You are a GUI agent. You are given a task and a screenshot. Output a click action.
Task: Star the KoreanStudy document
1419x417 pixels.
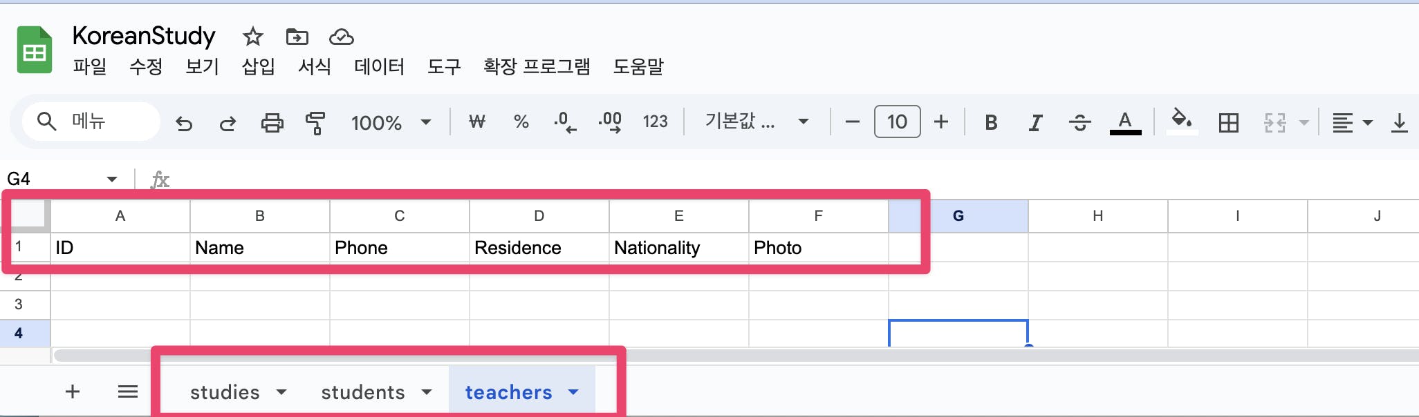pyautogui.click(x=252, y=37)
